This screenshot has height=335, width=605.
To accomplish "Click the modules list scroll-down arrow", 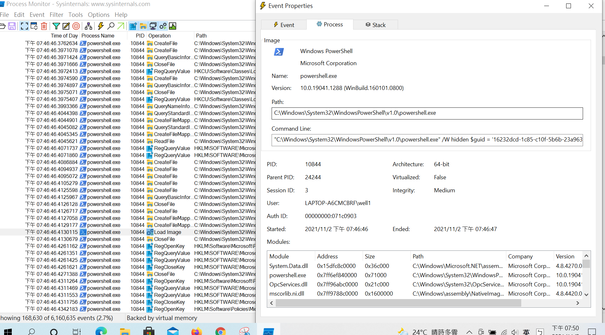I will (x=586, y=295).
